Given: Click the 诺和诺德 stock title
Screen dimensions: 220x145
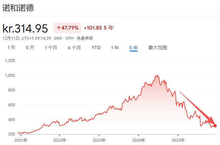Looking at the screenshot, I should point(18,8).
